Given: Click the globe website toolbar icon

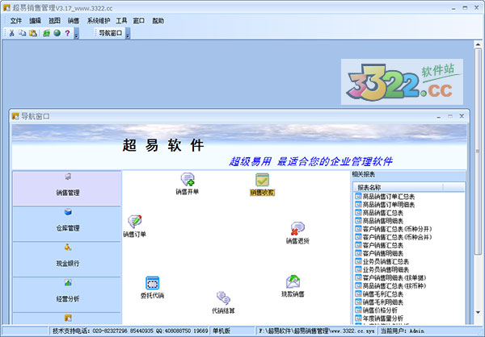Looking at the screenshot, I should click(x=57, y=33).
